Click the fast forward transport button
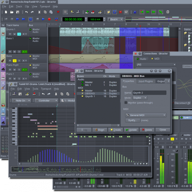This screenshot has width=192, height=192. click(18, 19)
